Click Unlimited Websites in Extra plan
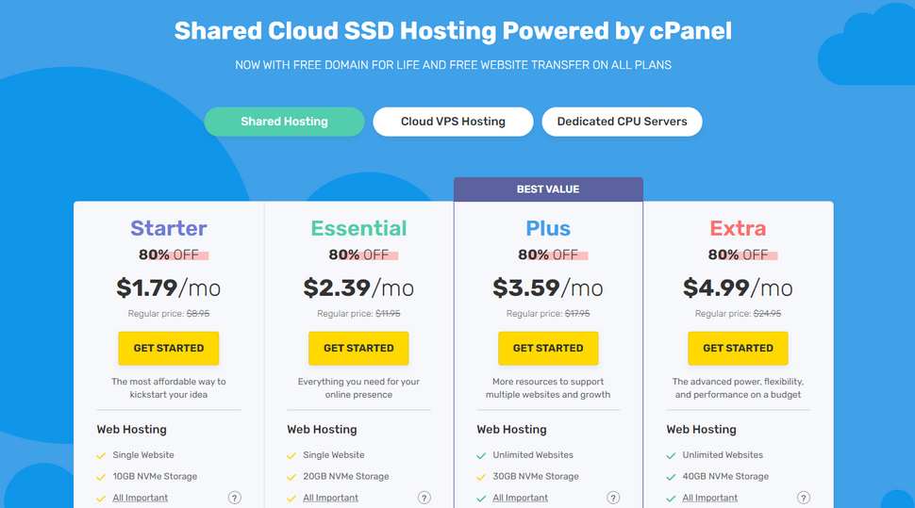This screenshot has width=915, height=508. coord(723,455)
